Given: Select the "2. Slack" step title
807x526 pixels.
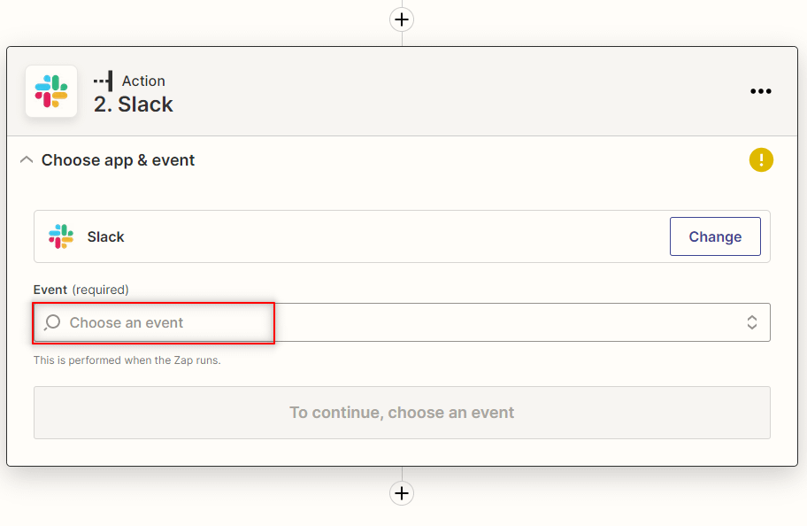Looking at the screenshot, I should coord(134,104).
